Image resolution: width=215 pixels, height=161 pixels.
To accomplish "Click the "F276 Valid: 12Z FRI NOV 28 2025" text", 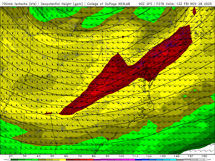I will [x=184, y=4].
